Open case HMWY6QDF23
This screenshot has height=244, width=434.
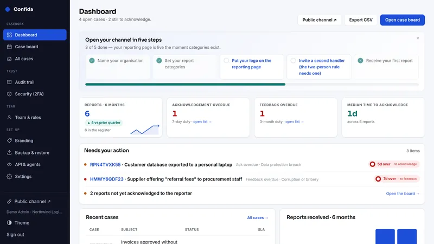[x=106, y=179]
